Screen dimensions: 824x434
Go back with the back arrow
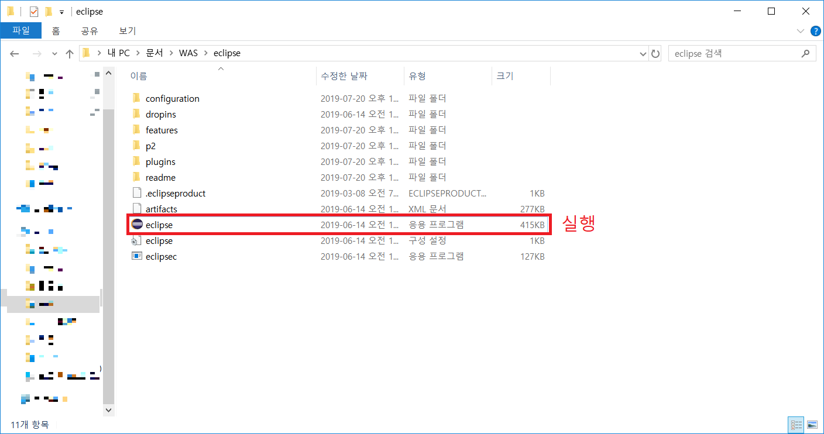[15, 53]
